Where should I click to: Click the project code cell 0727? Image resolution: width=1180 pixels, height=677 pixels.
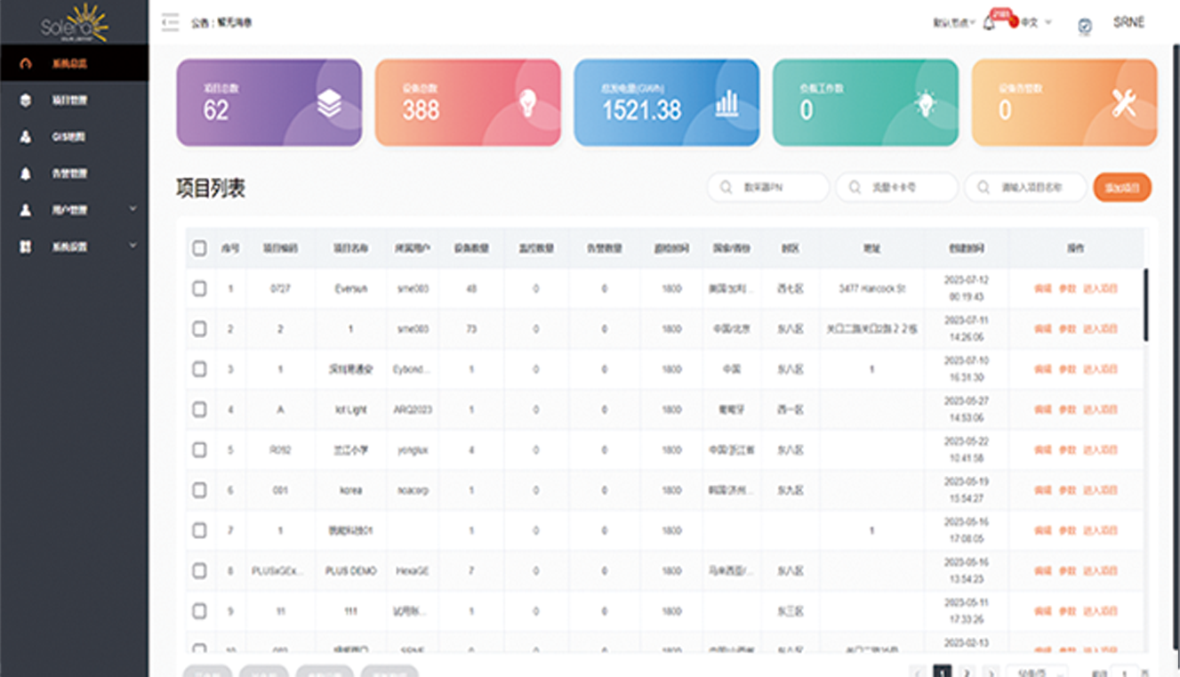[x=280, y=289]
